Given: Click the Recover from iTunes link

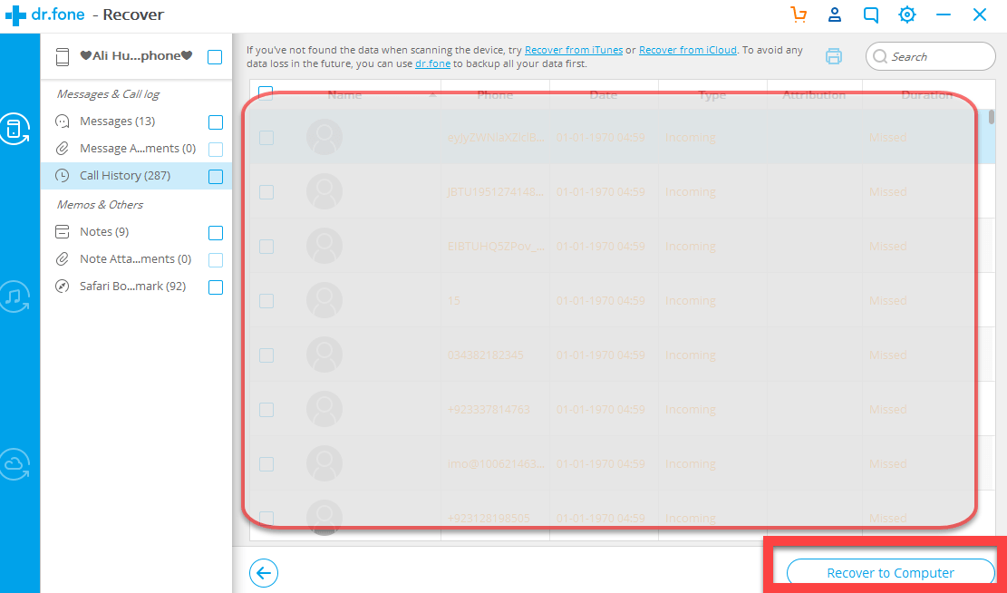Looking at the screenshot, I should (574, 50).
